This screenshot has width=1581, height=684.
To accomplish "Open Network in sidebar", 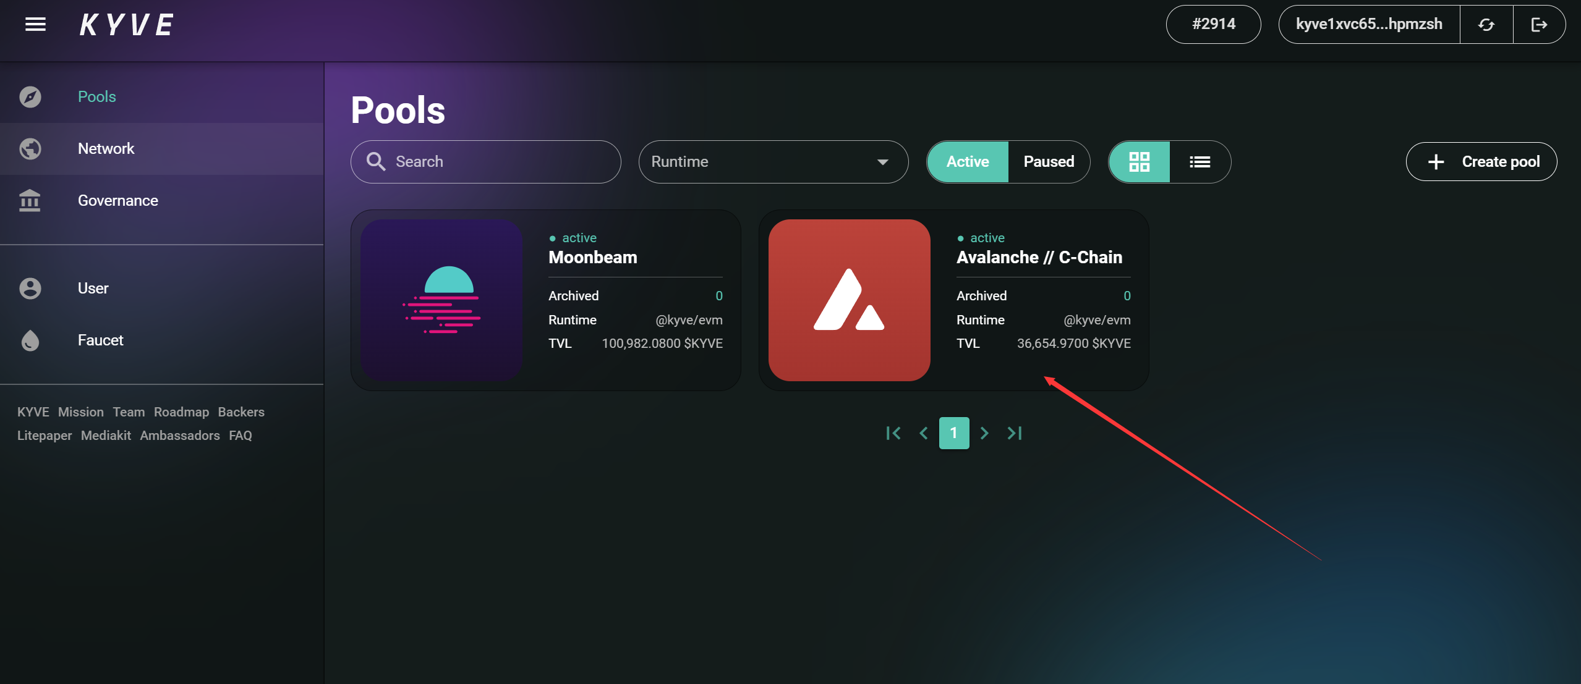I will pyautogui.click(x=106, y=149).
